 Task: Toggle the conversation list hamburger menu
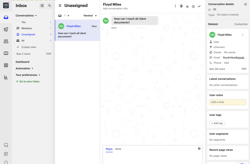(60, 6)
